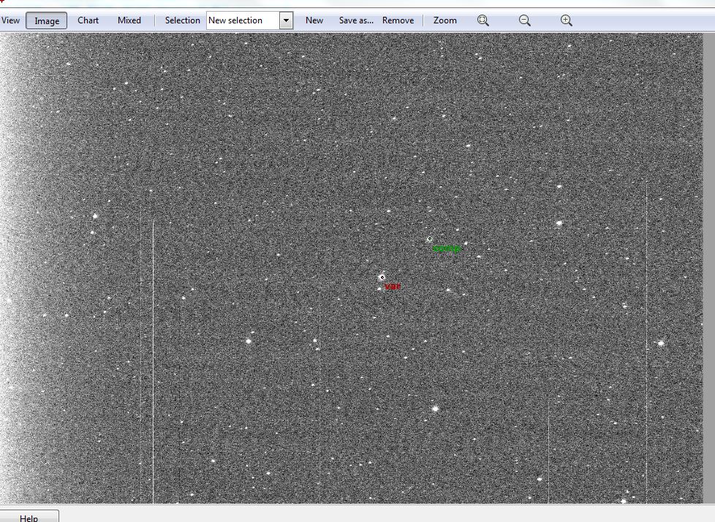Pick the bright star at bottom center of frame
This screenshot has width=715, height=522.
pyautogui.click(x=435, y=409)
